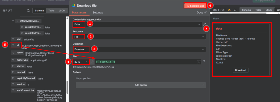Select INPUT Schema view tab

[x=39, y=11]
